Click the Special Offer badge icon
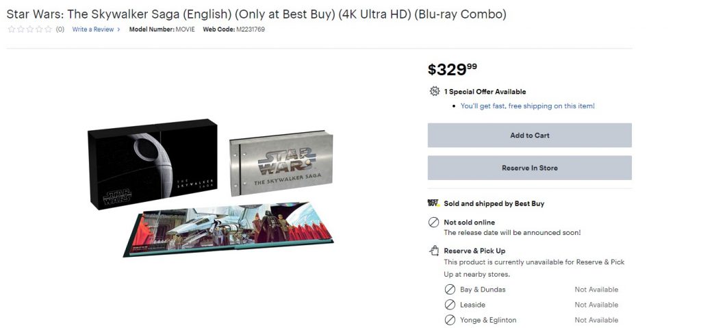This screenshot has width=701, height=328. click(x=434, y=91)
